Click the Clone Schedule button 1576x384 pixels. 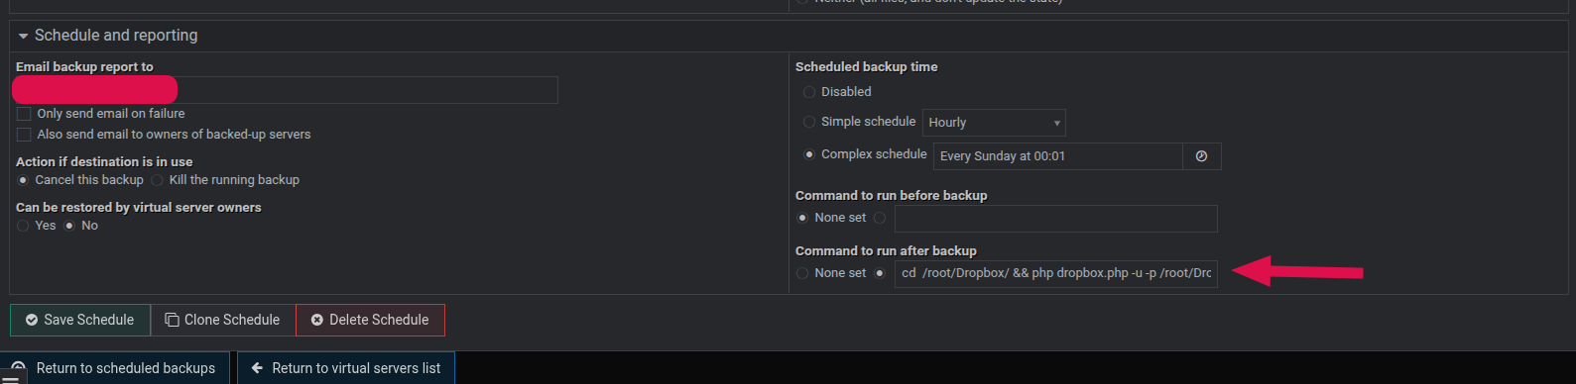(223, 320)
